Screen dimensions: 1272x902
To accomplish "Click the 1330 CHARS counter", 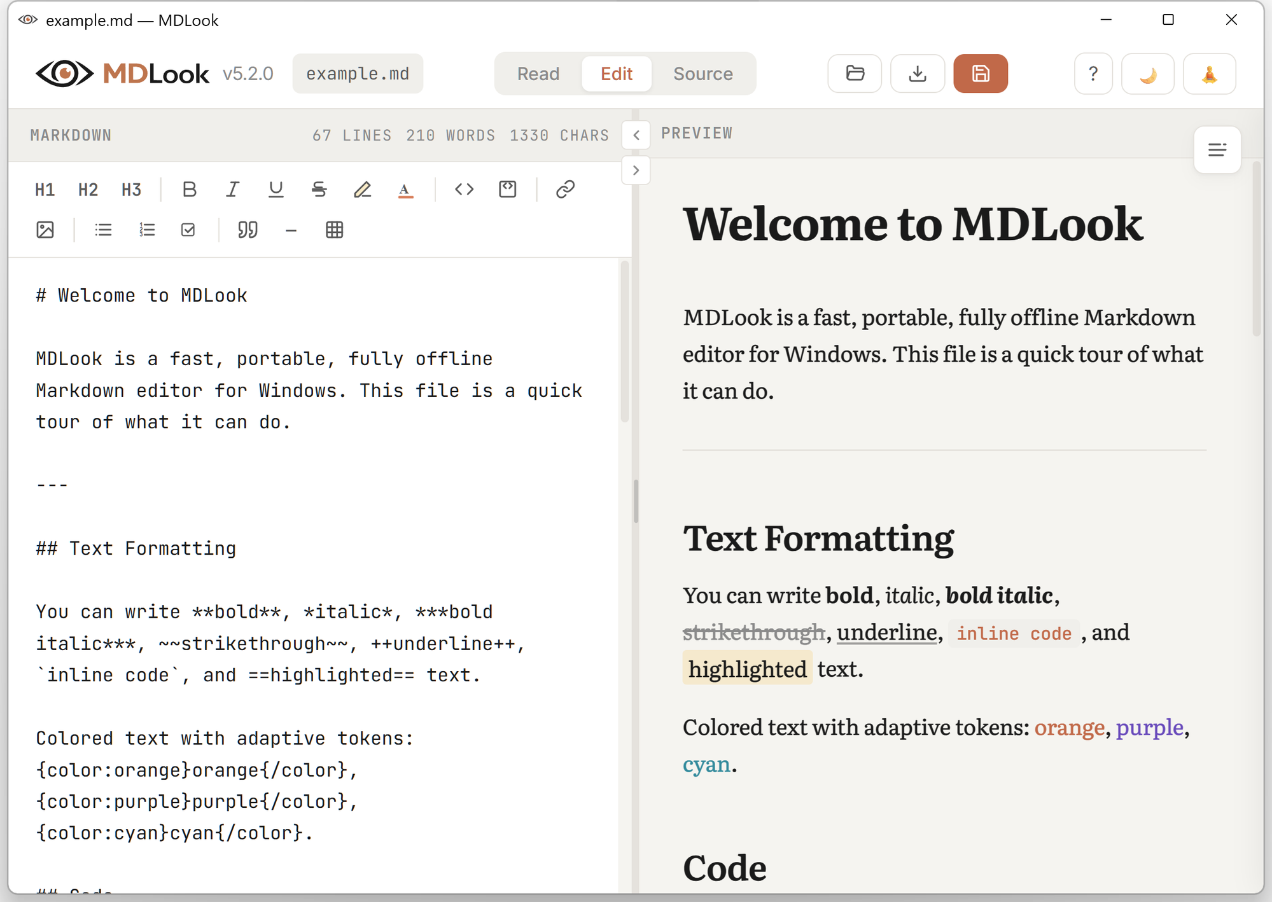I will [x=559, y=135].
